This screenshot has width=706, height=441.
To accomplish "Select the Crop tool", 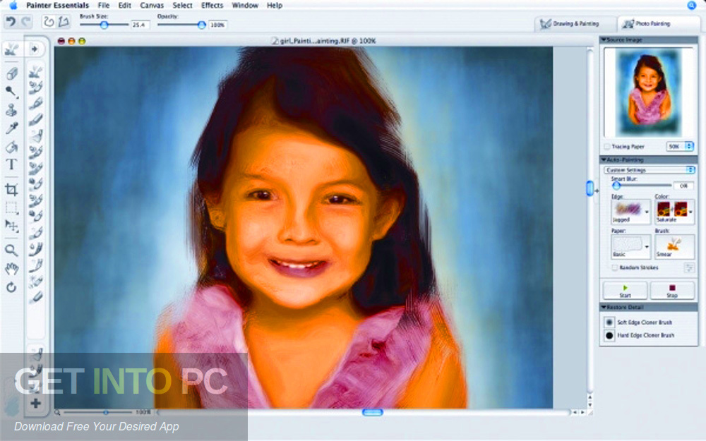I will tap(12, 189).
